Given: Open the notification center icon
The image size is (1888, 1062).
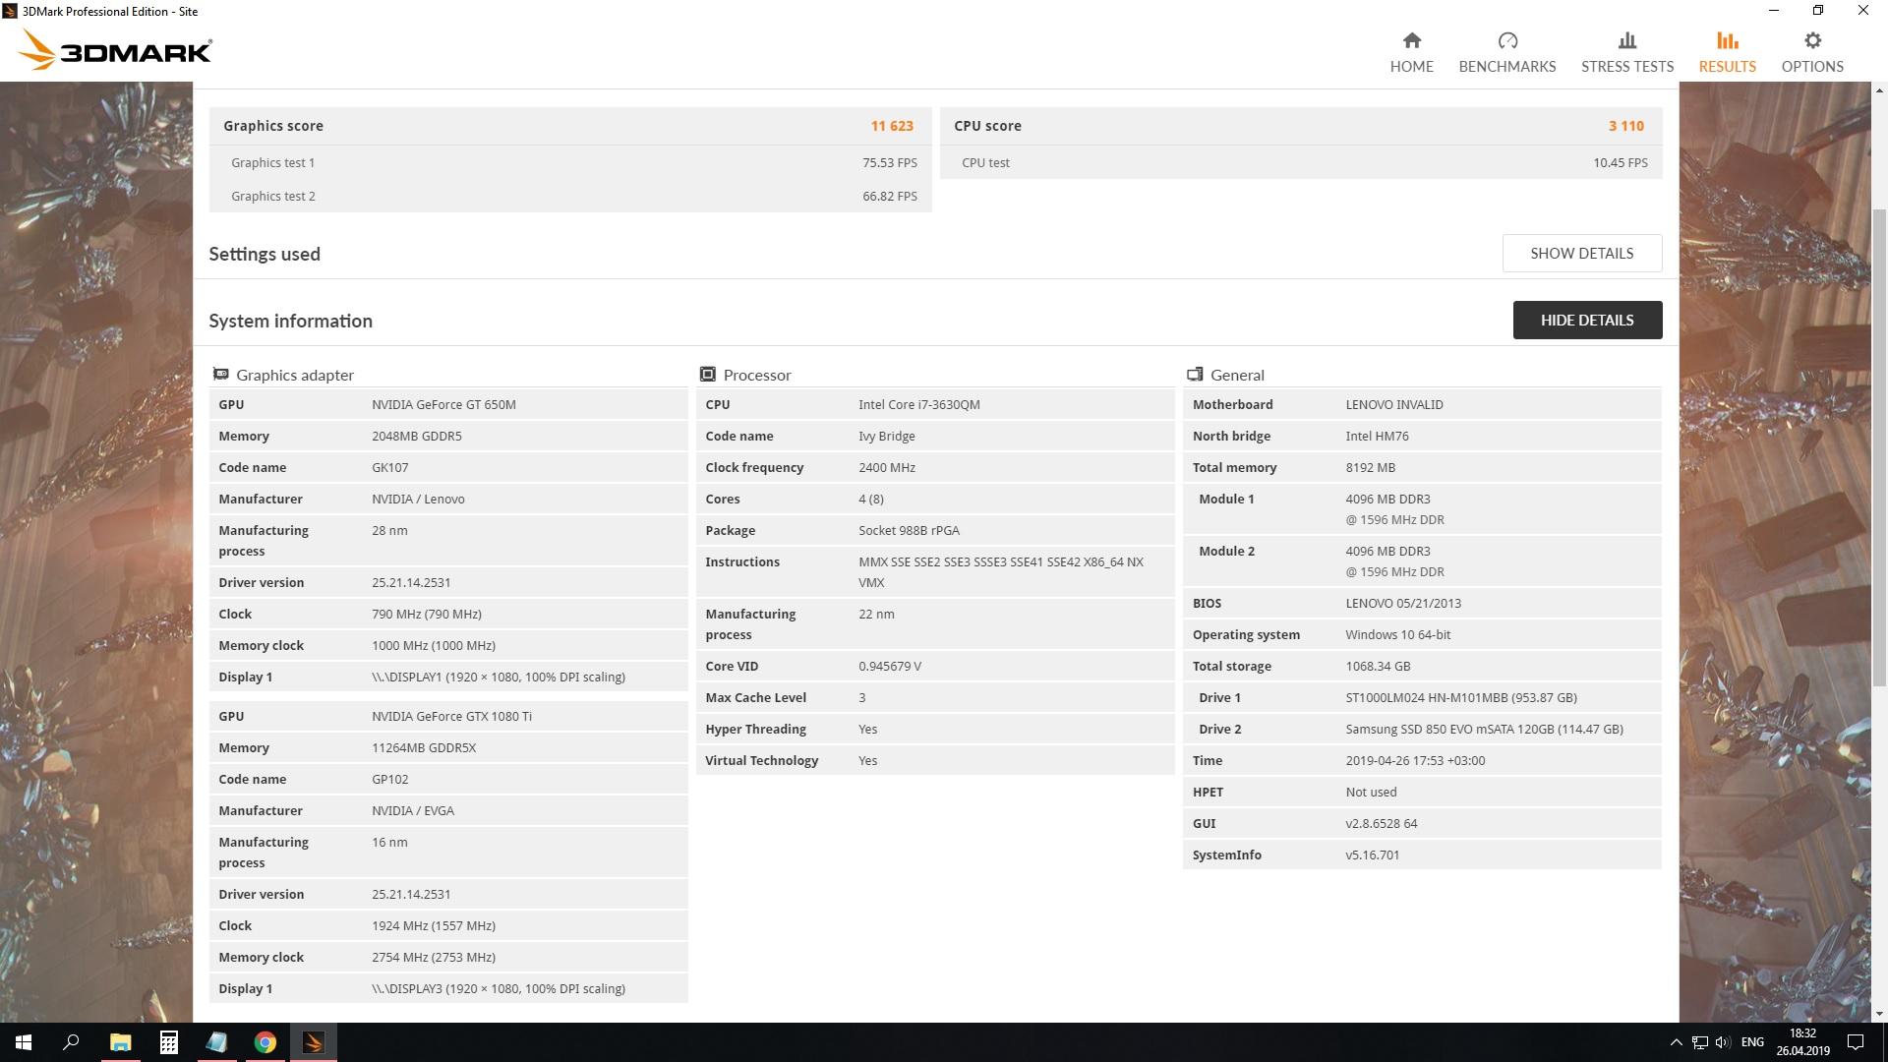Looking at the screenshot, I should [x=1856, y=1042].
